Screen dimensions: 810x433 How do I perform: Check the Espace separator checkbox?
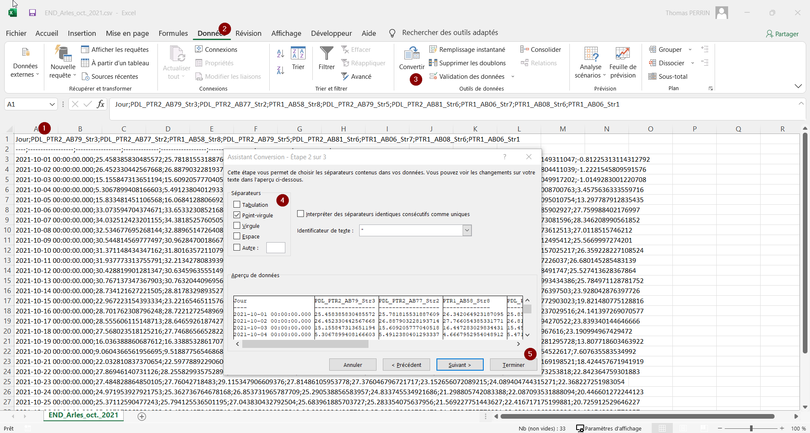237,236
